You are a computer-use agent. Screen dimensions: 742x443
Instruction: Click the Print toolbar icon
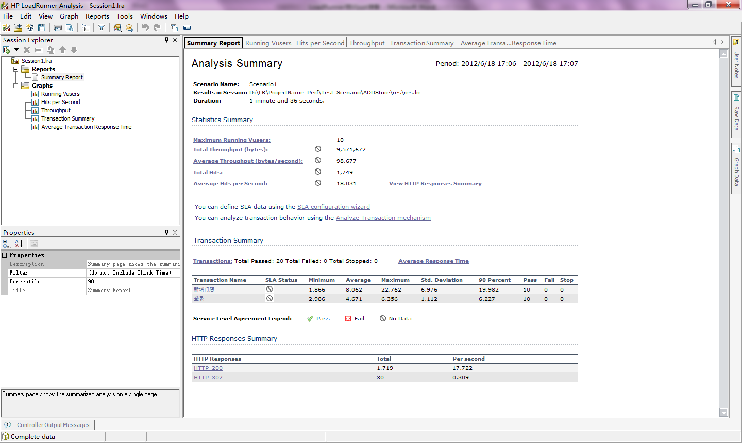[57, 28]
